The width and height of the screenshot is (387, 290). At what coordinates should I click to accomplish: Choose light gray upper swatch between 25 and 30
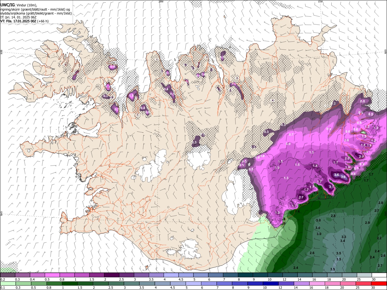(x=364, y=275)
